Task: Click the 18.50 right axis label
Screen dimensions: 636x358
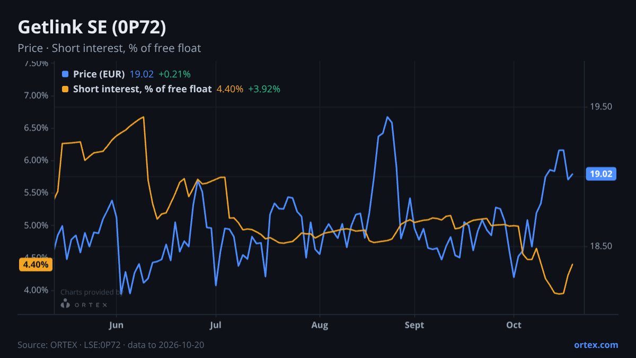Action: click(601, 246)
